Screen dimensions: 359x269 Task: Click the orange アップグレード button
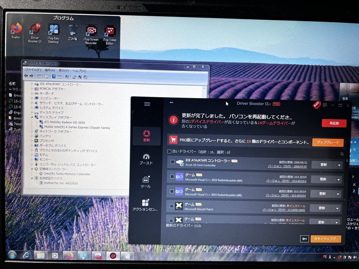click(328, 143)
